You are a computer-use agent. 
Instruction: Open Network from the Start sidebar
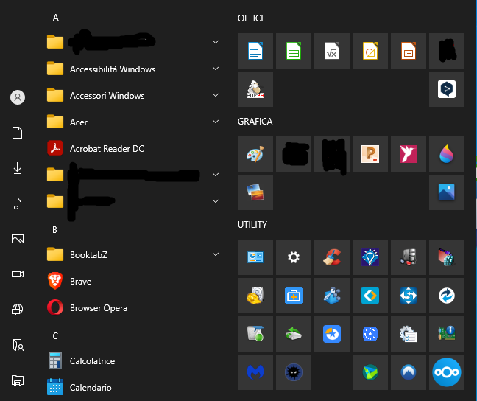point(18,310)
